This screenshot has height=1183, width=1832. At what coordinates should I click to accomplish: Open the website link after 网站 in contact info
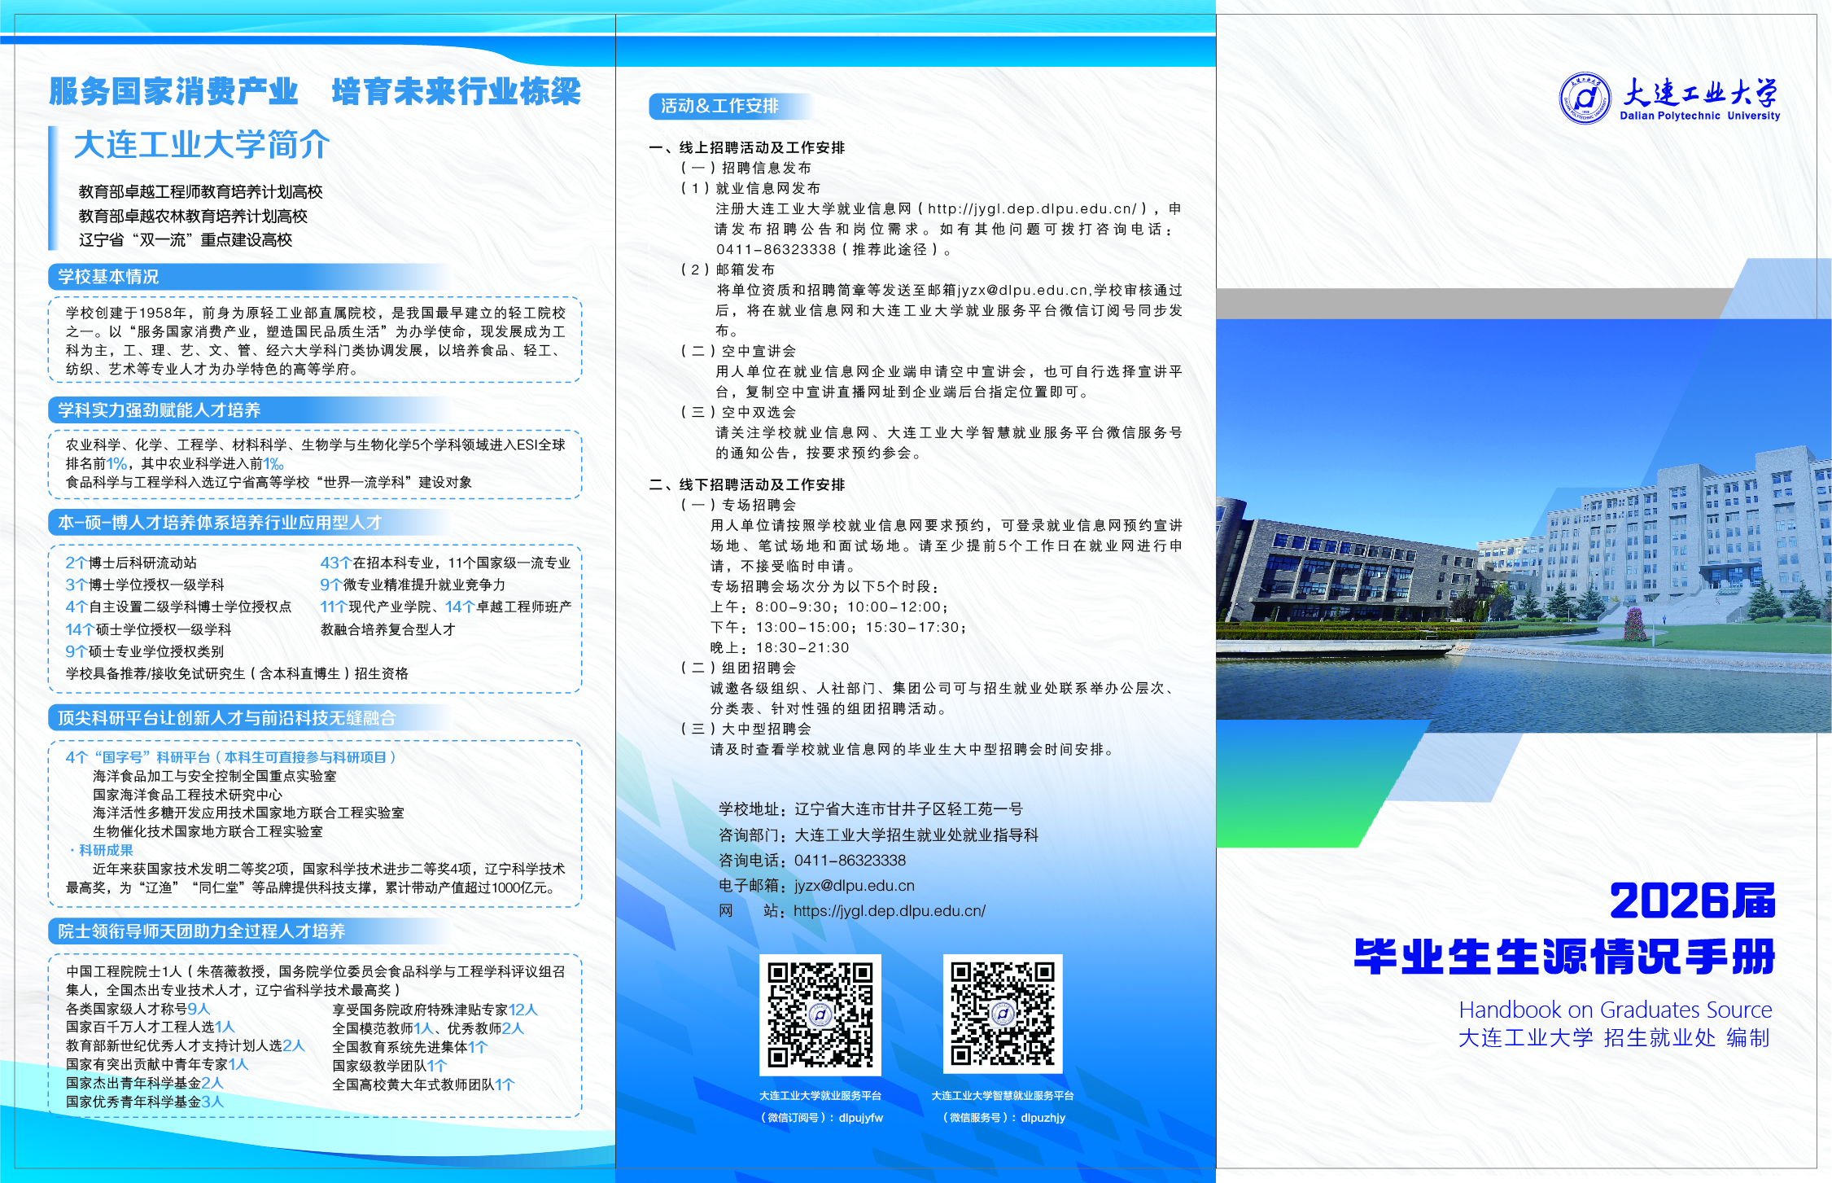click(x=890, y=911)
